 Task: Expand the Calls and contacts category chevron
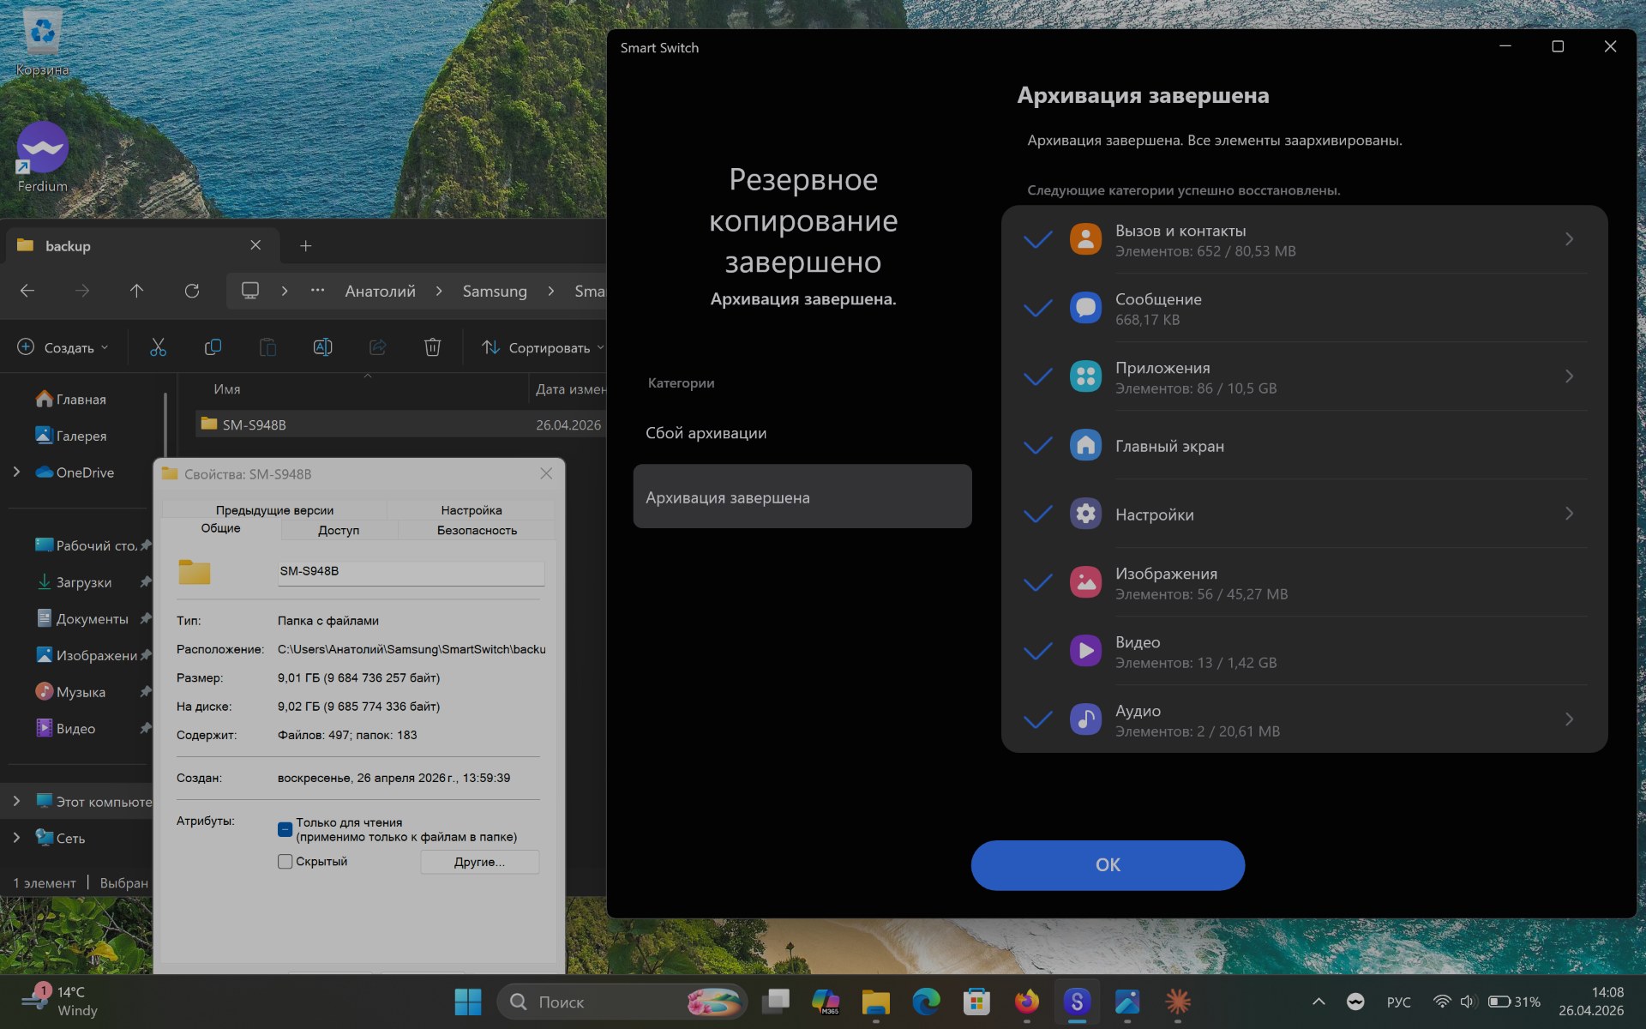click(x=1569, y=239)
